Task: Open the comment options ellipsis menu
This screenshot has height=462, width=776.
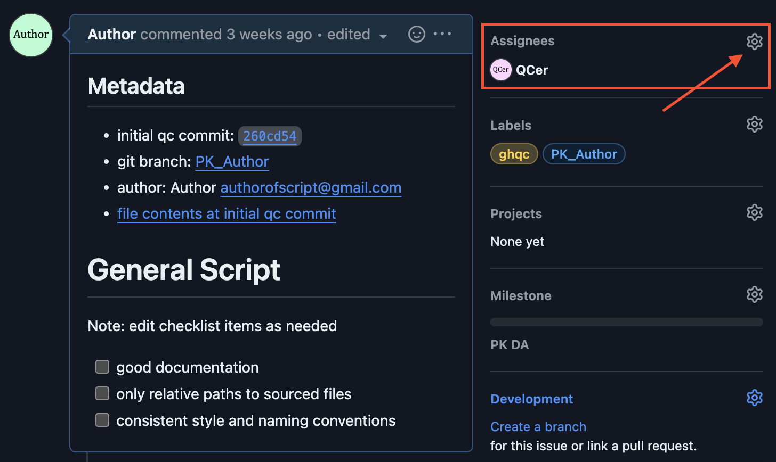Action: 442,34
